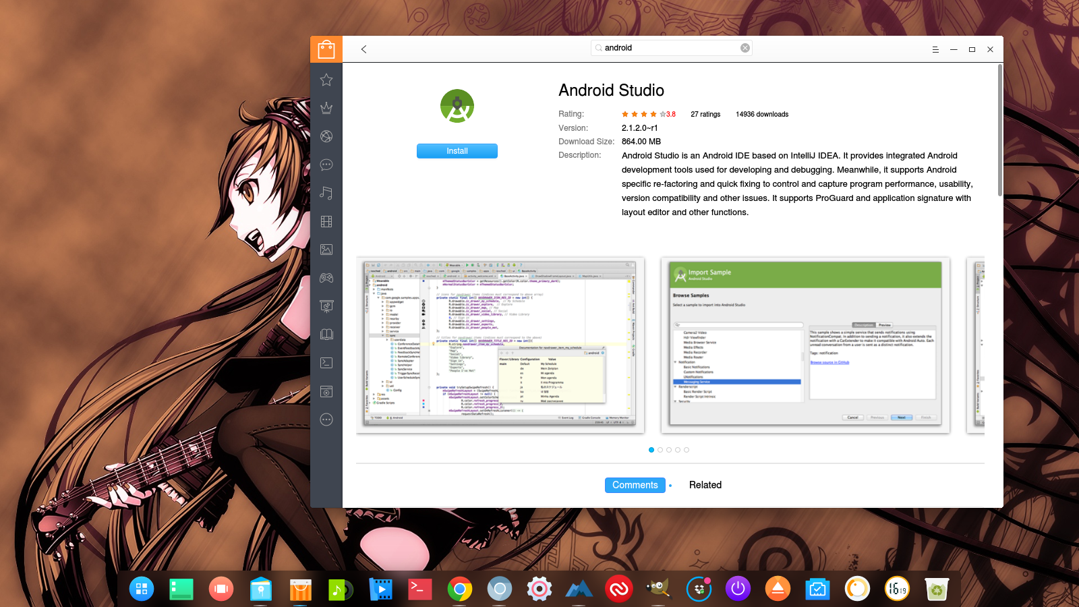
Task: Click the 864.00 MB download size
Action: point(641,142)
